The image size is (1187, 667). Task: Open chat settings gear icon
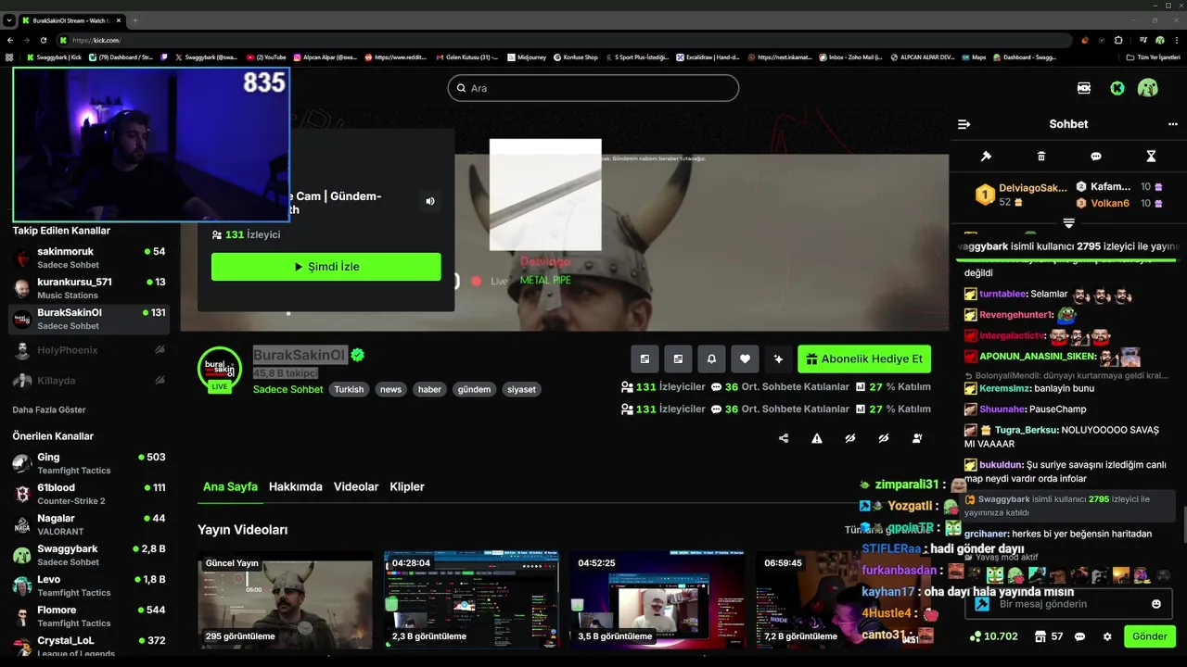point(1107,636)
